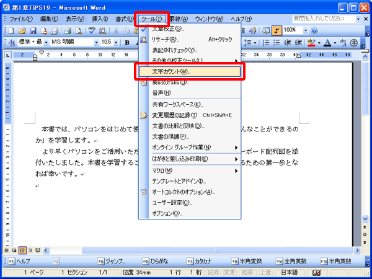Open the Styles and Formatting pane icon
The image size is (372, 279).
point(12,42)
